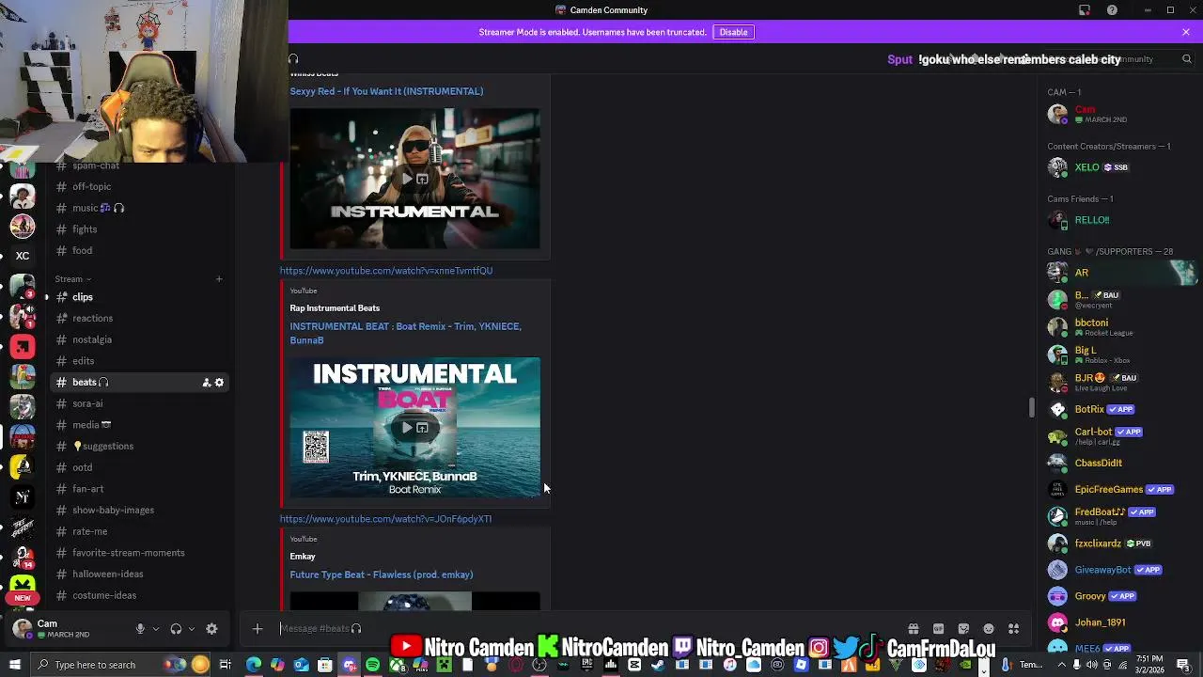The height and width of the screenshot is (677, 1203).
Task: Open the off-topic channel
Action: pyautogui.click(x=141, y=186)
